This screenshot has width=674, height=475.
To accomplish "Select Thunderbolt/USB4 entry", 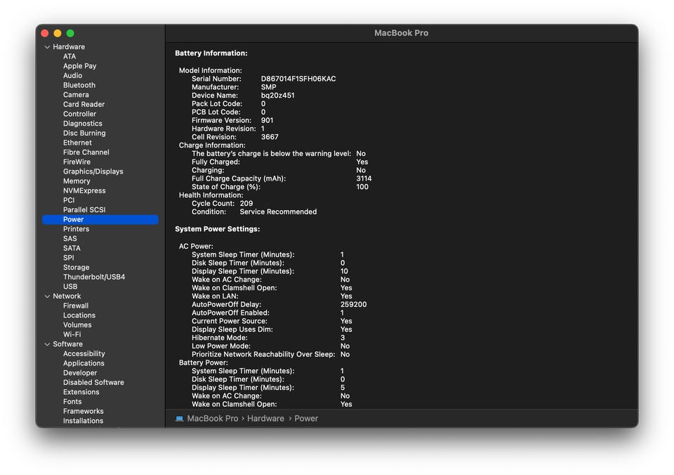I will 93,277.
